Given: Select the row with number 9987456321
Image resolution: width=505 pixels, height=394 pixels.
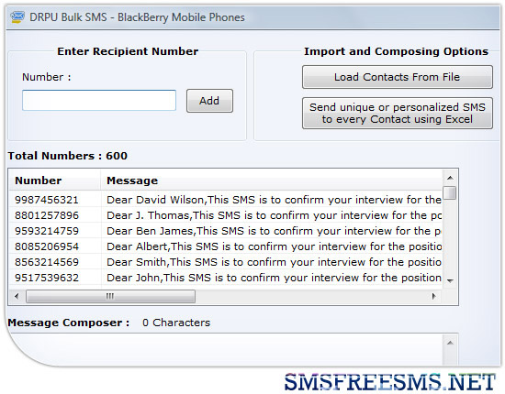Looking at the screenshot, I should pos(226,200).
